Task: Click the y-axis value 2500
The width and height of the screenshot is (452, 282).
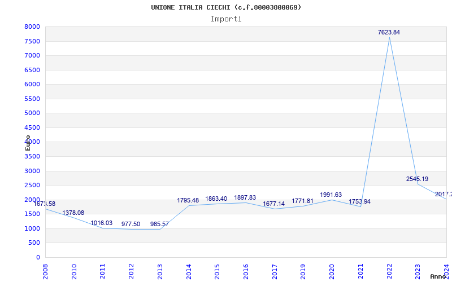Action: (x=32, y=186)
